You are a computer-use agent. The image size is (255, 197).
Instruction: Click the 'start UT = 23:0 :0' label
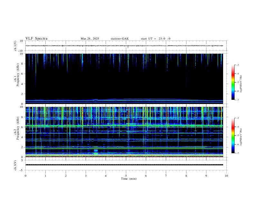click(x=156, y=39)
